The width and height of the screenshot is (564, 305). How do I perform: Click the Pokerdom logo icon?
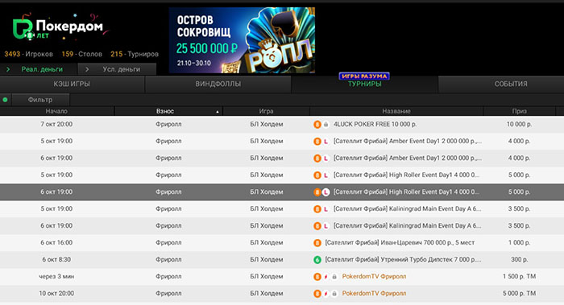pyautogui.click(x=23, y=28)
